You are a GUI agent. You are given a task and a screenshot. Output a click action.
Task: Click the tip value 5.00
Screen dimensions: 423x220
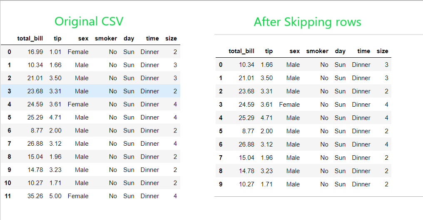point(55,196)
